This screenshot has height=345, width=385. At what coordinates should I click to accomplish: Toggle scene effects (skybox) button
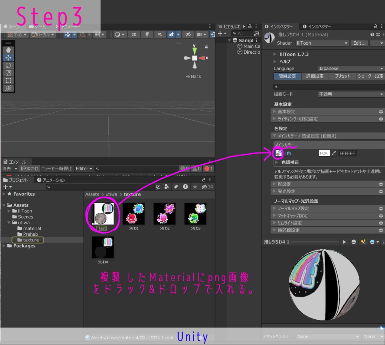pos(171,34)
